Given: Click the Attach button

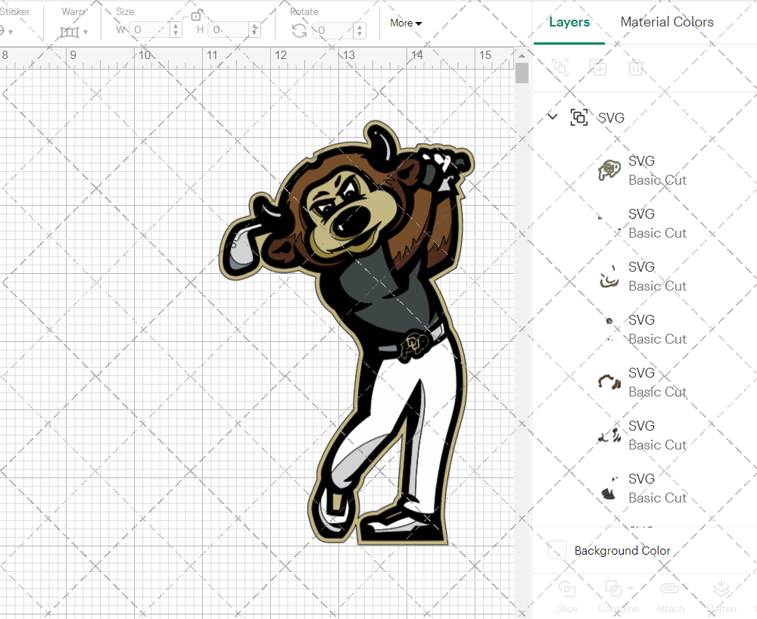Looking at the screenshot, I should pyautogui.click(x=670, y=596).
